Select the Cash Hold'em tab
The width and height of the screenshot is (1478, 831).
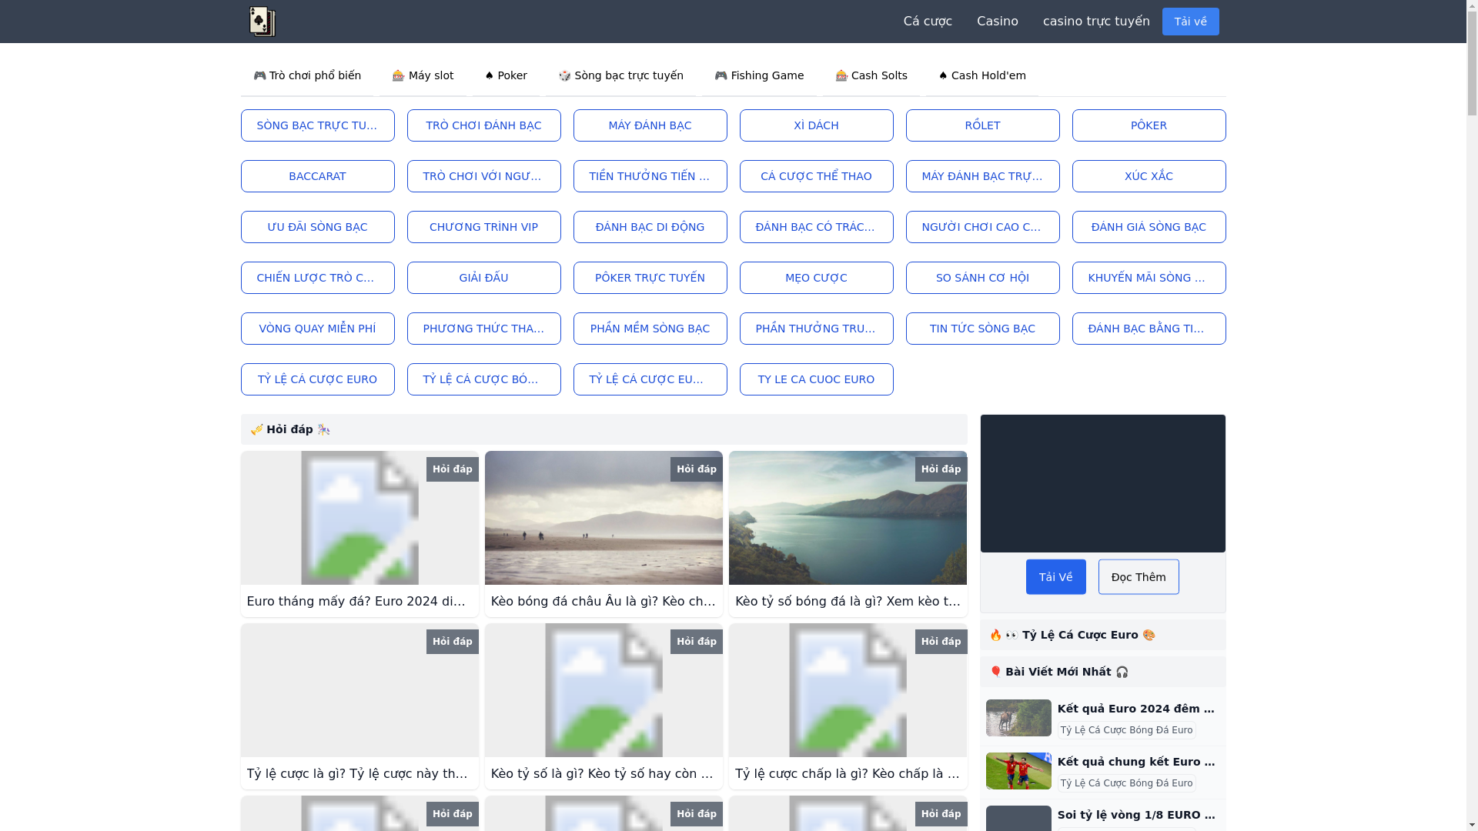(982, 75)
